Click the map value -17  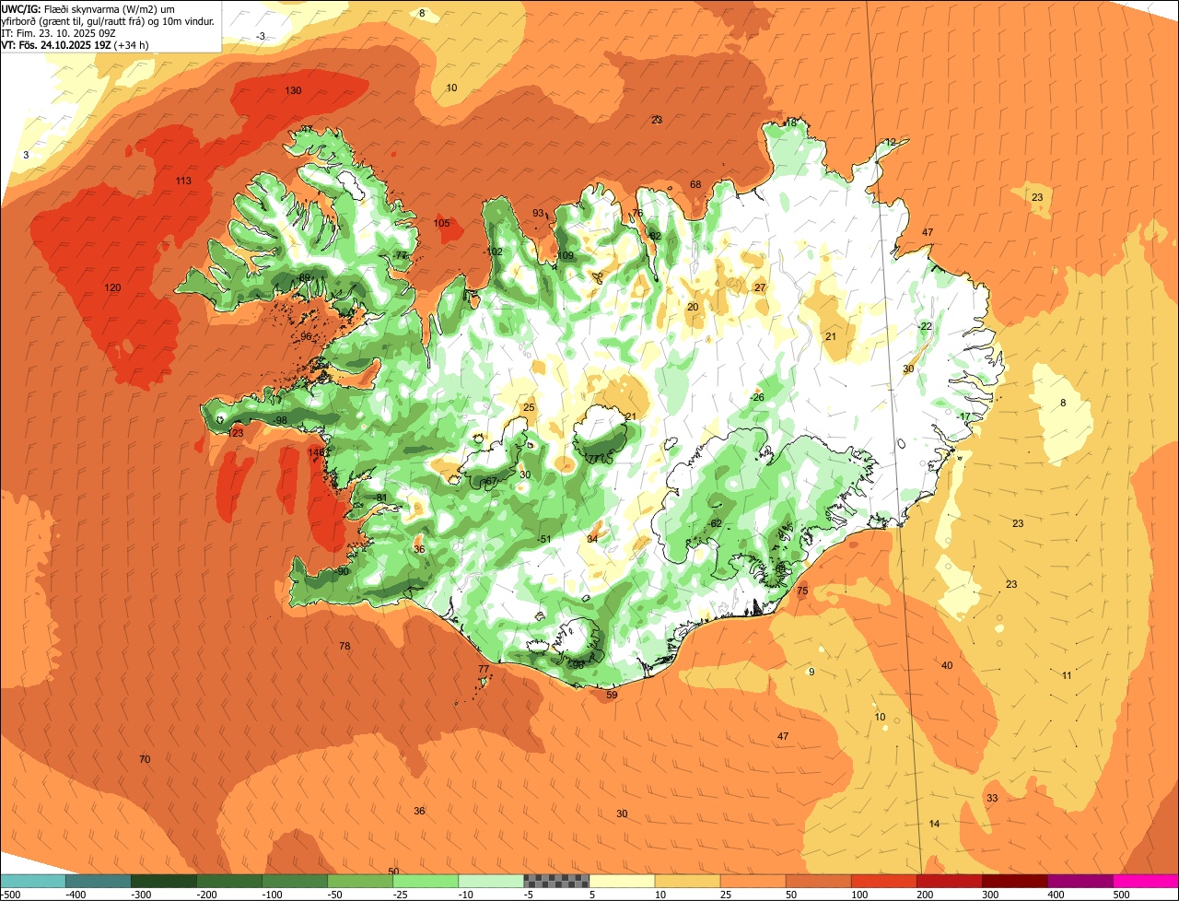(x=964, y=416)
